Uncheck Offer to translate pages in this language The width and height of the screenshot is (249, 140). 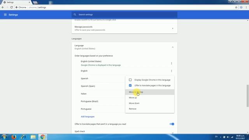coord(130,86)
